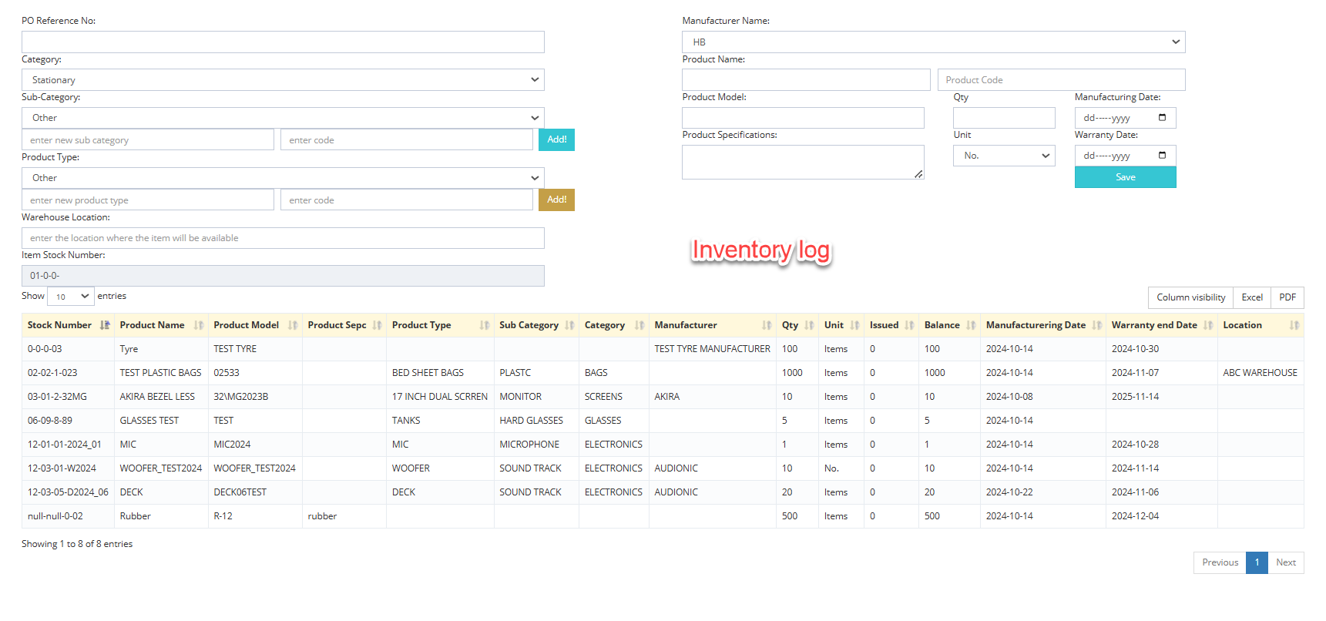Change the Show entries count dropdown

click(71, 297)
